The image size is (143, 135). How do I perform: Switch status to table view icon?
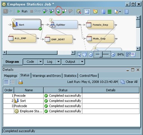coord(6,82)
